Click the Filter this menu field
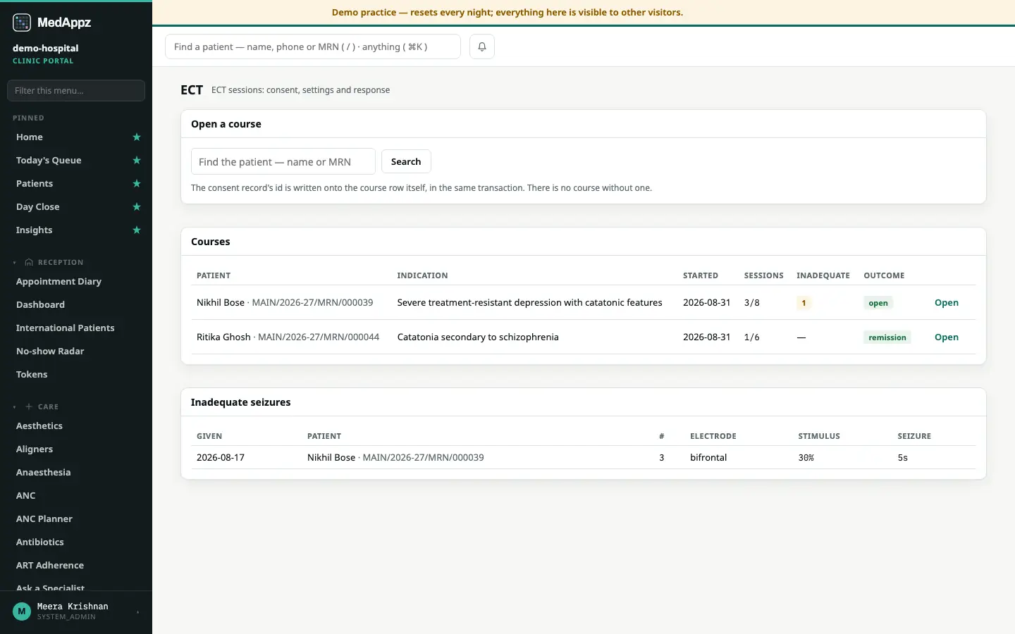1015x634 pixels. point(76,90)
